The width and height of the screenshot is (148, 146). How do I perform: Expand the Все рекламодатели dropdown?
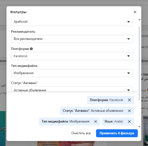click(72, 39)
